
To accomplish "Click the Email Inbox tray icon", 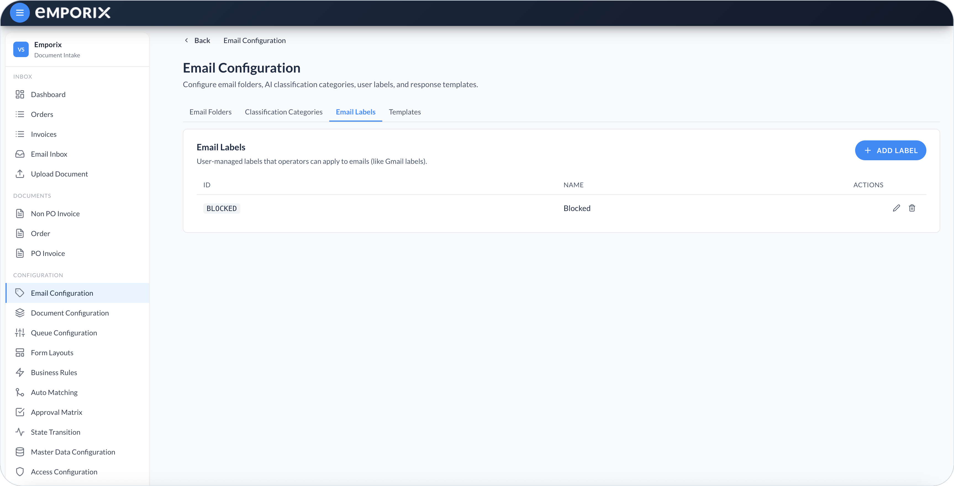I will click(20, 154).
